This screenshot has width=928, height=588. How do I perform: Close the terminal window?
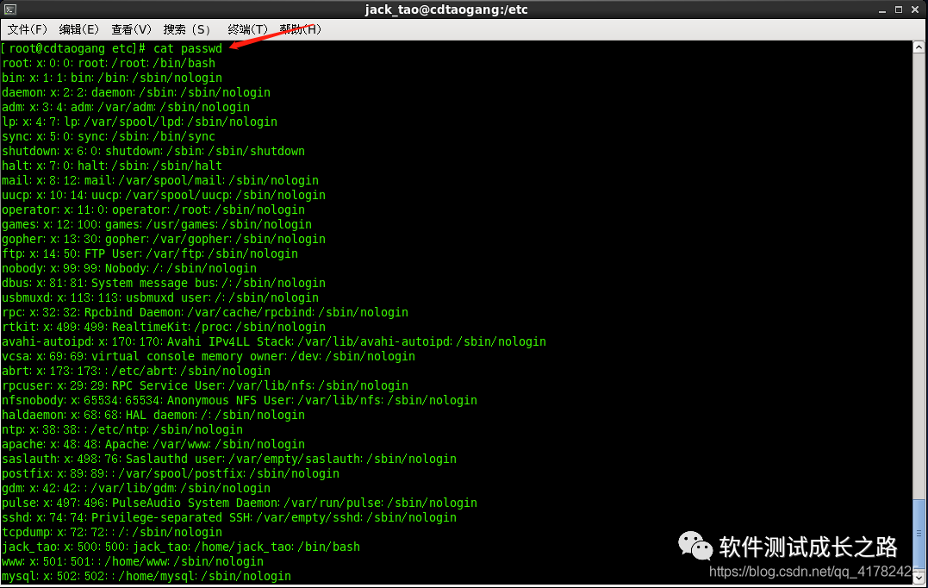[x=914, y=10]
